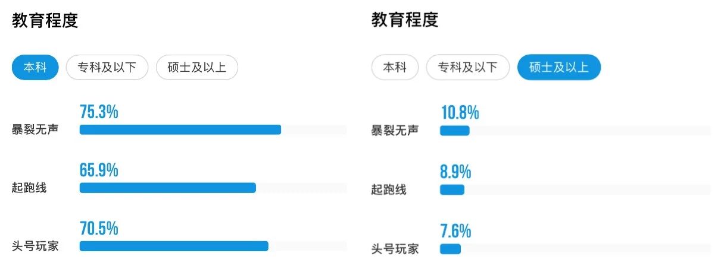
Task: Select 专科及以下 next to the highlighted 硕士及以上
Action: [467, 68]
